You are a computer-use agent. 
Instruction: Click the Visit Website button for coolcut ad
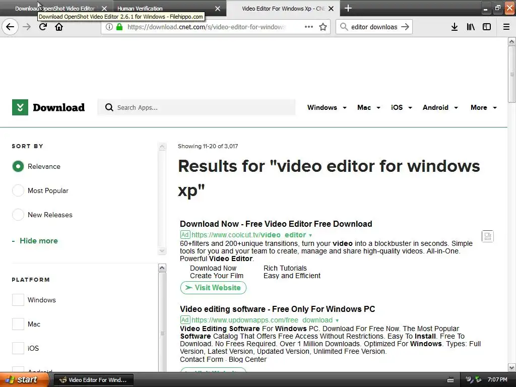(213, 288)
